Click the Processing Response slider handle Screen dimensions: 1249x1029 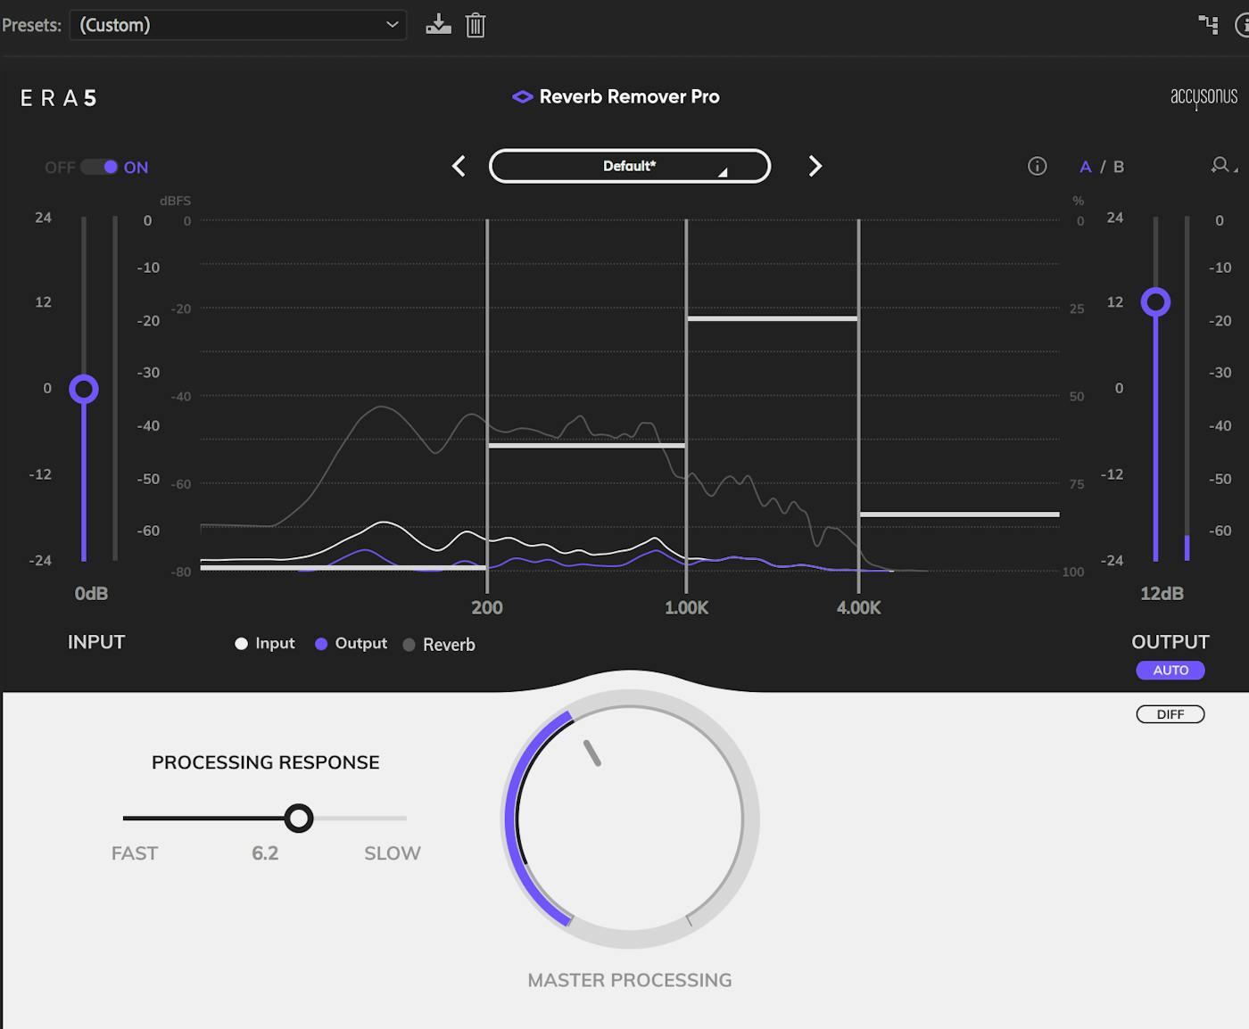[x=299, y=818]
